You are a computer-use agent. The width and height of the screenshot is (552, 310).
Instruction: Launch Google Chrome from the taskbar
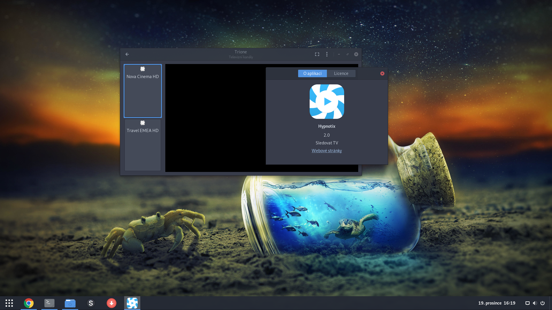click(29, 303)
